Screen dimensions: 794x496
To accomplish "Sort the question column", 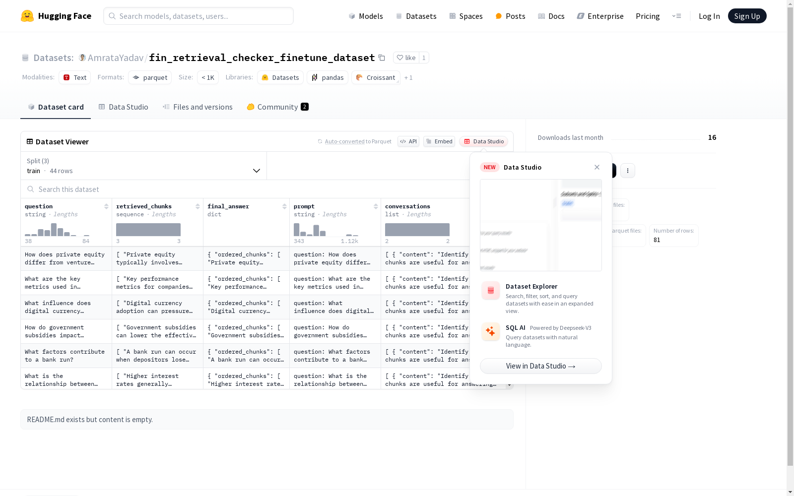I will (106, 206).
